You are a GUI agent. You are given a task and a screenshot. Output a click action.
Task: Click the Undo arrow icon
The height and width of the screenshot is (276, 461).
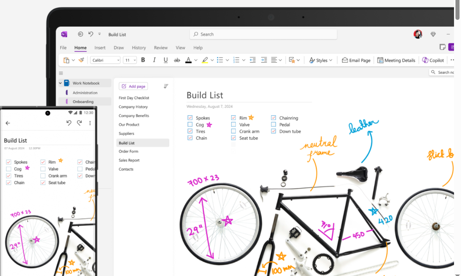pos(90,34)
